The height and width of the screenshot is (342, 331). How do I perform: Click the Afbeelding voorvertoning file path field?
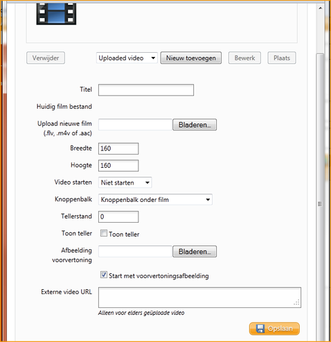click(x=135, y=251)
